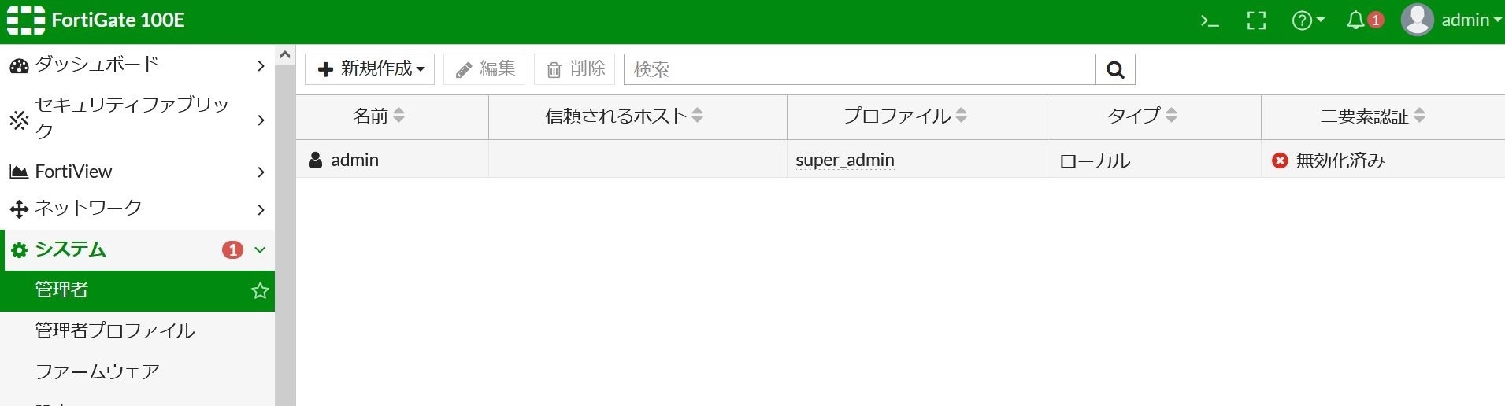Image resolution: width=1505 pixels, height=406 pixels.
Task: Open the 新規作成 dropdown
Action: (x=370, y=69)
